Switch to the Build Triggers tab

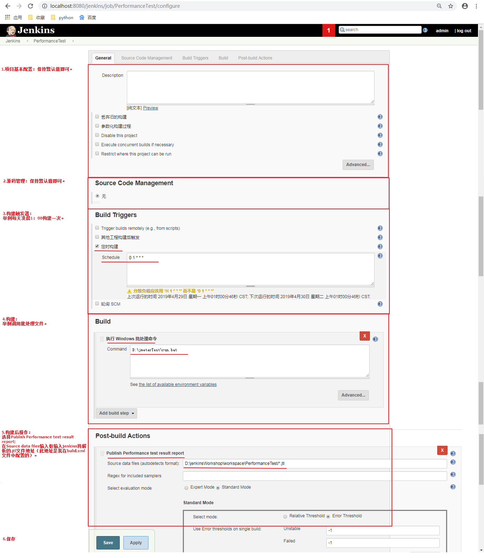(195, 58)
